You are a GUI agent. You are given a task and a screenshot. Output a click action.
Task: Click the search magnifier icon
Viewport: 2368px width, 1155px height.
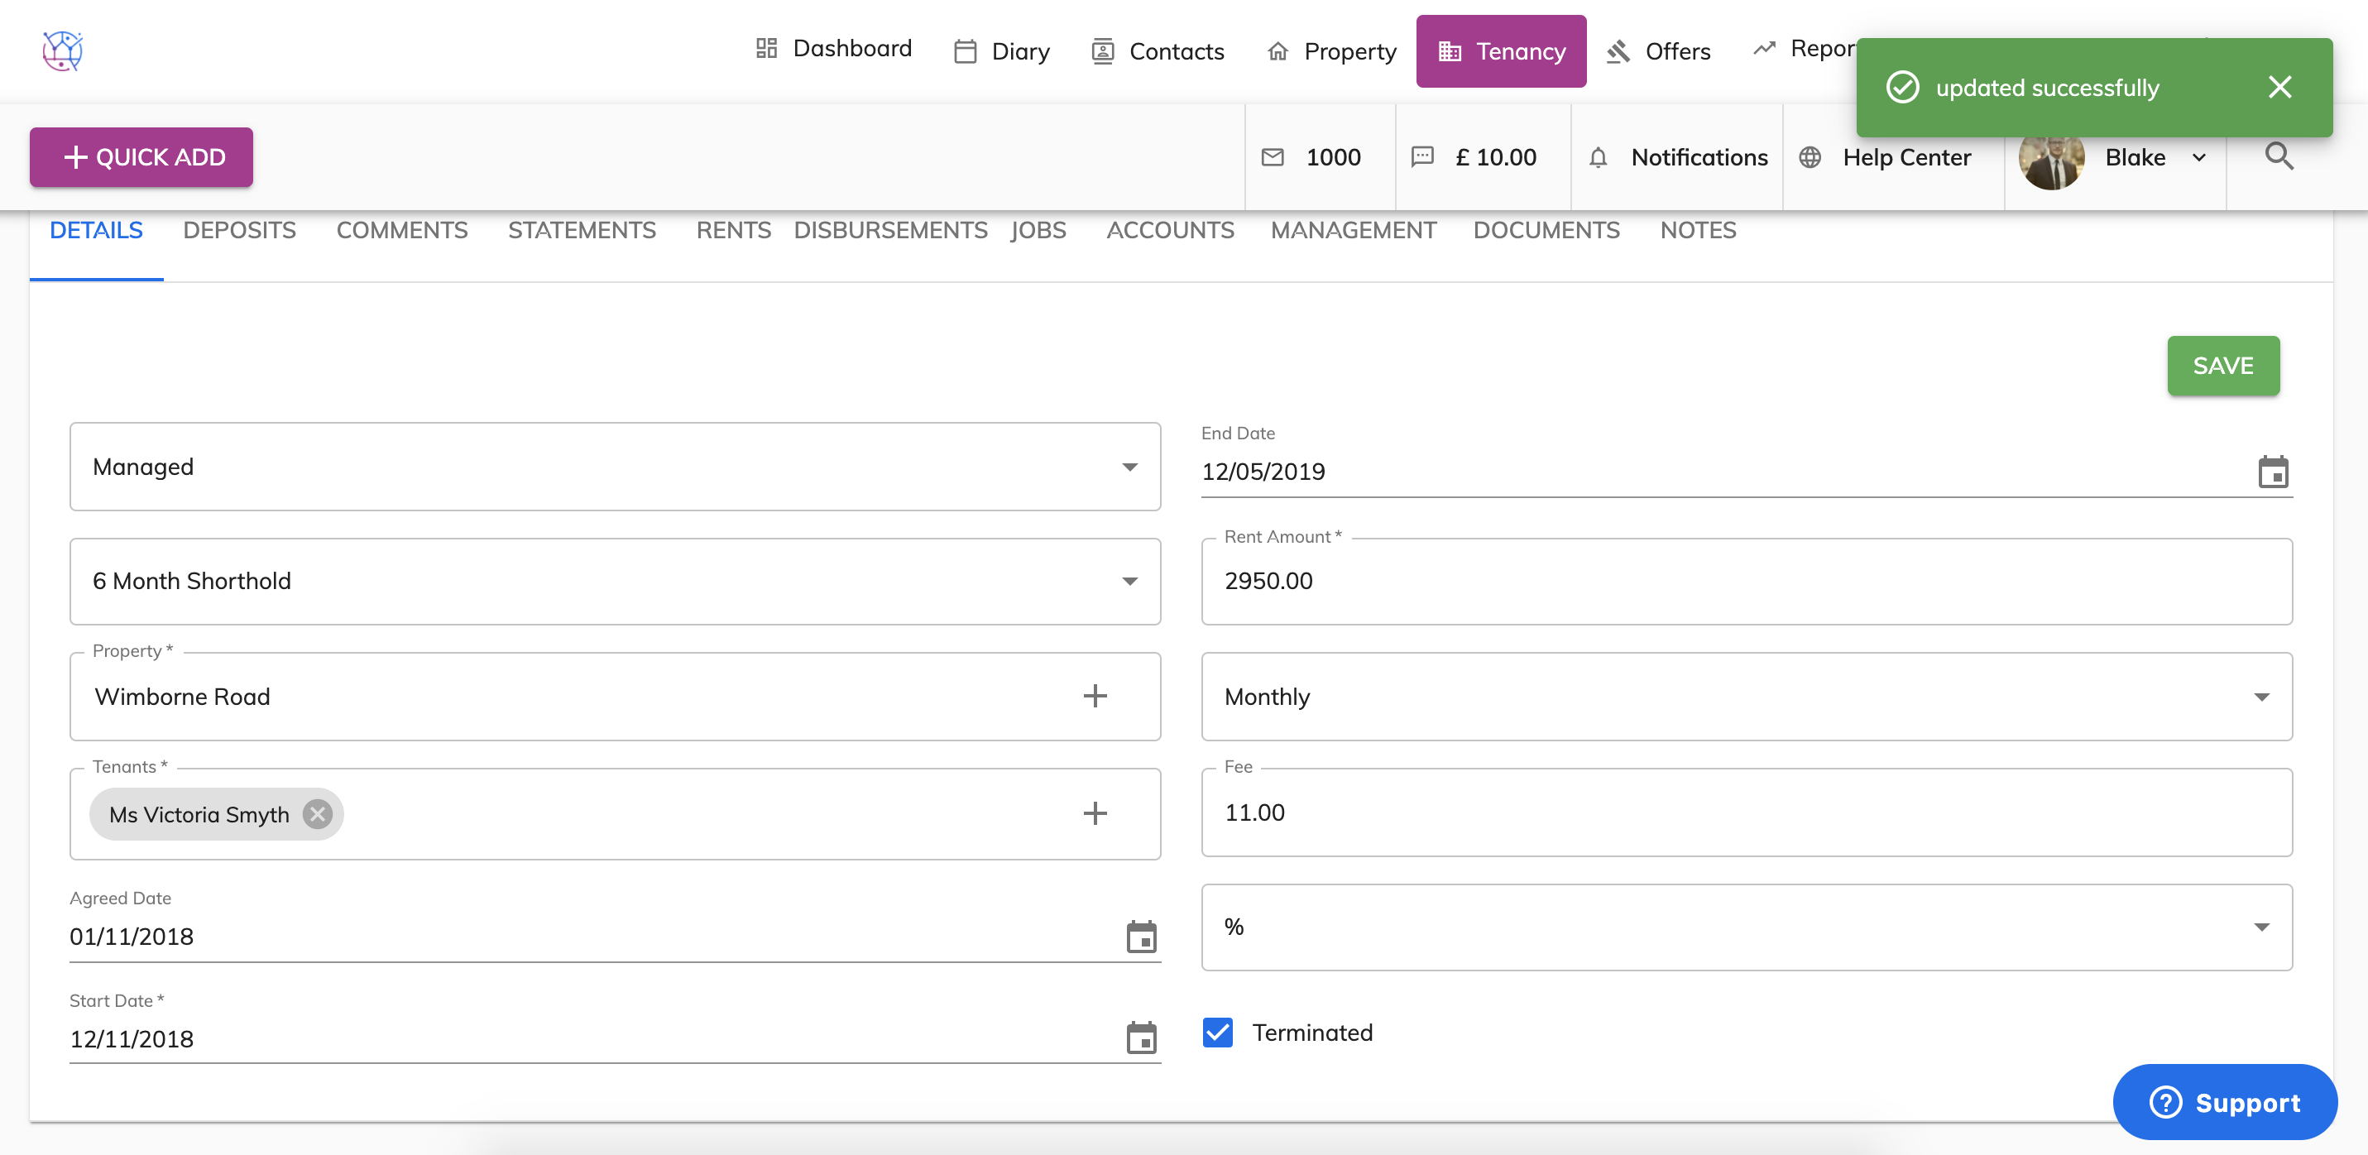tap(2279, 156)
